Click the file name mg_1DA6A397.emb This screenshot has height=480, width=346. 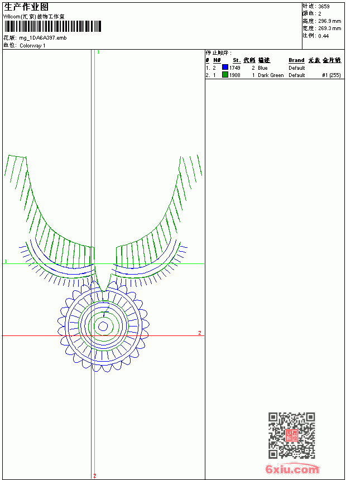pyautogui.click(x=43, y=38)
